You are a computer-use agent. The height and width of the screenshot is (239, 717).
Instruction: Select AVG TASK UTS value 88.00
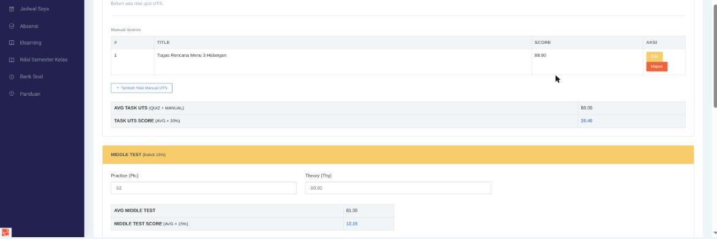tap(586, 108)
